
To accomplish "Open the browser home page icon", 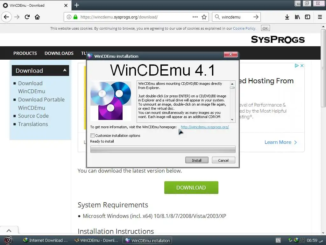I will (37, 17).
